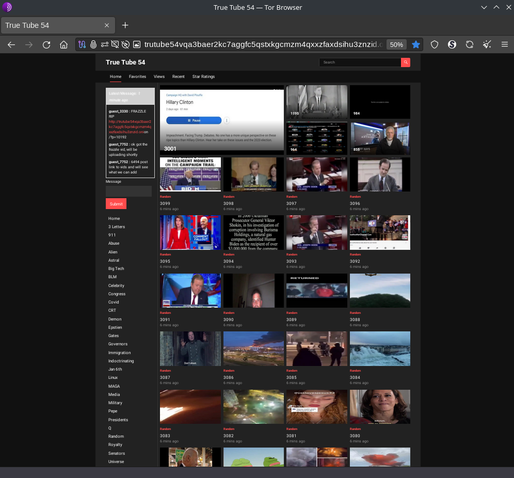Open a new tab with the plus button
This screenshot has height=478, width=514.
(125, 25)
